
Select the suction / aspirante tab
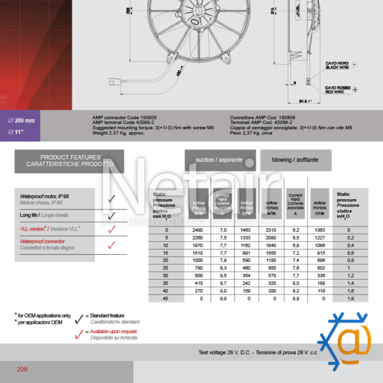coord(220,160)
